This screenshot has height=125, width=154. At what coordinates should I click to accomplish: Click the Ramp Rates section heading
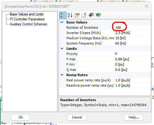77,75
